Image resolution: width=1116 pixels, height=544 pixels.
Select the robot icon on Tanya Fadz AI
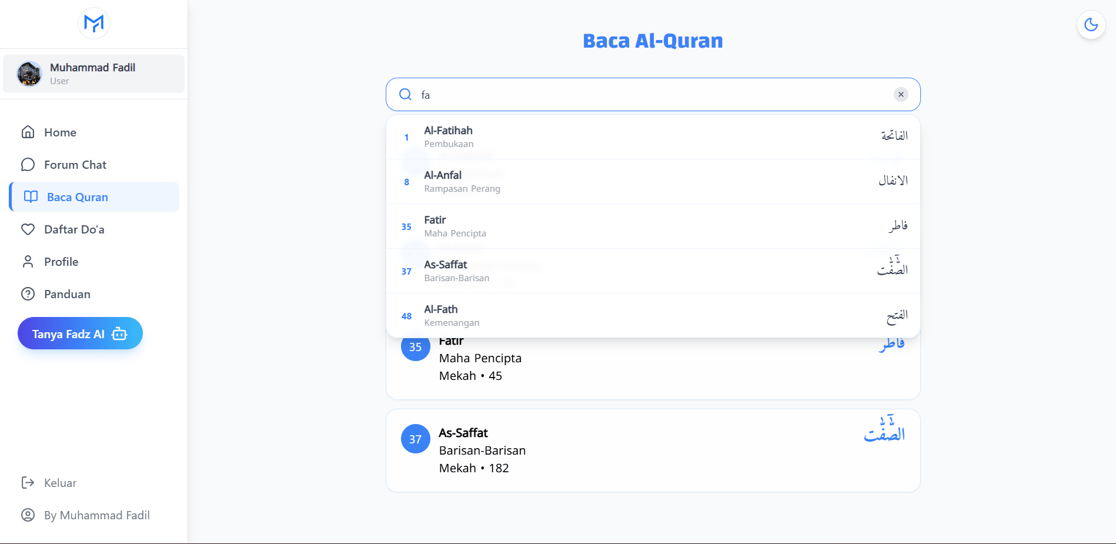[x=119, y=333]
